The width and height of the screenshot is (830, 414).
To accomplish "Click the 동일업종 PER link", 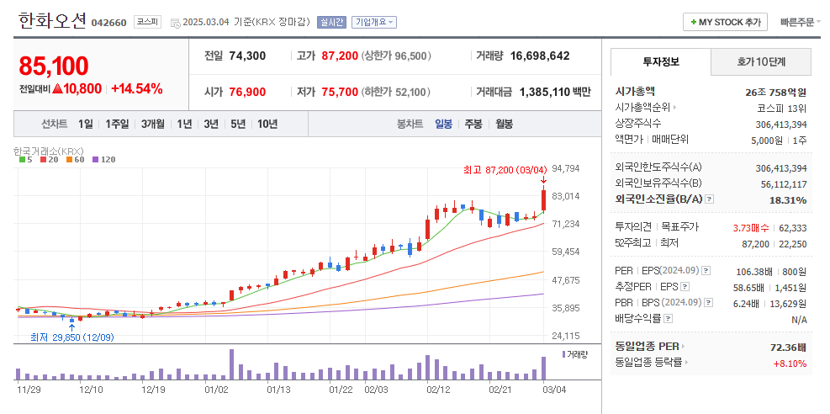I will coord(647,348).
